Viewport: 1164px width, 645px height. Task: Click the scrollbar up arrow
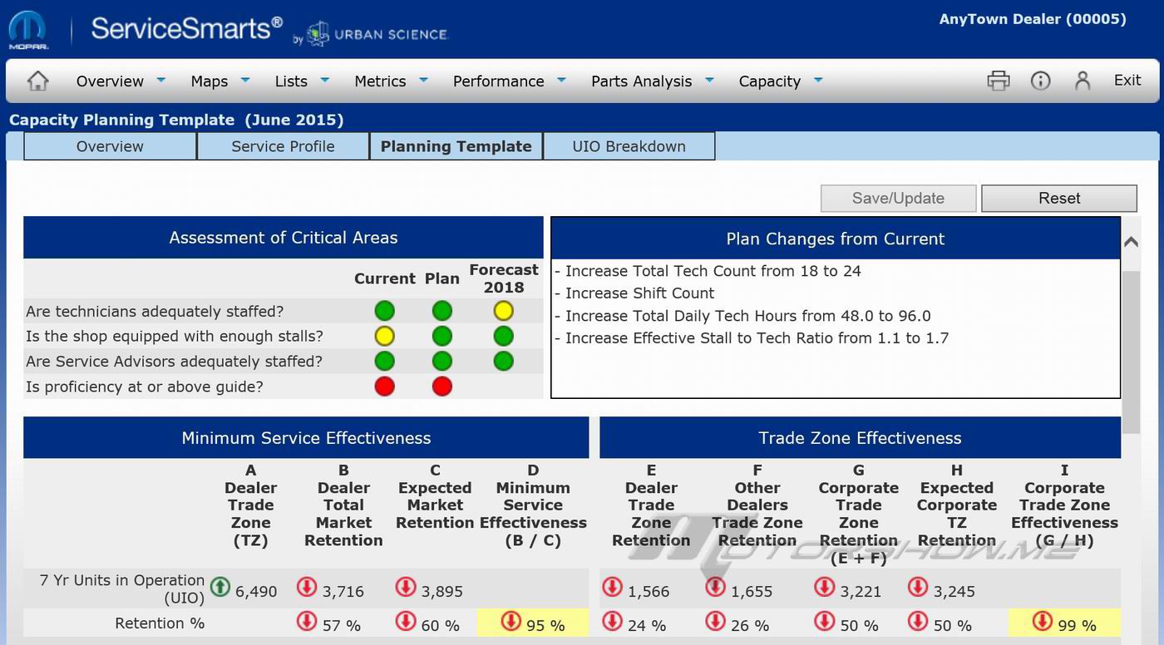click(1131, 242)
